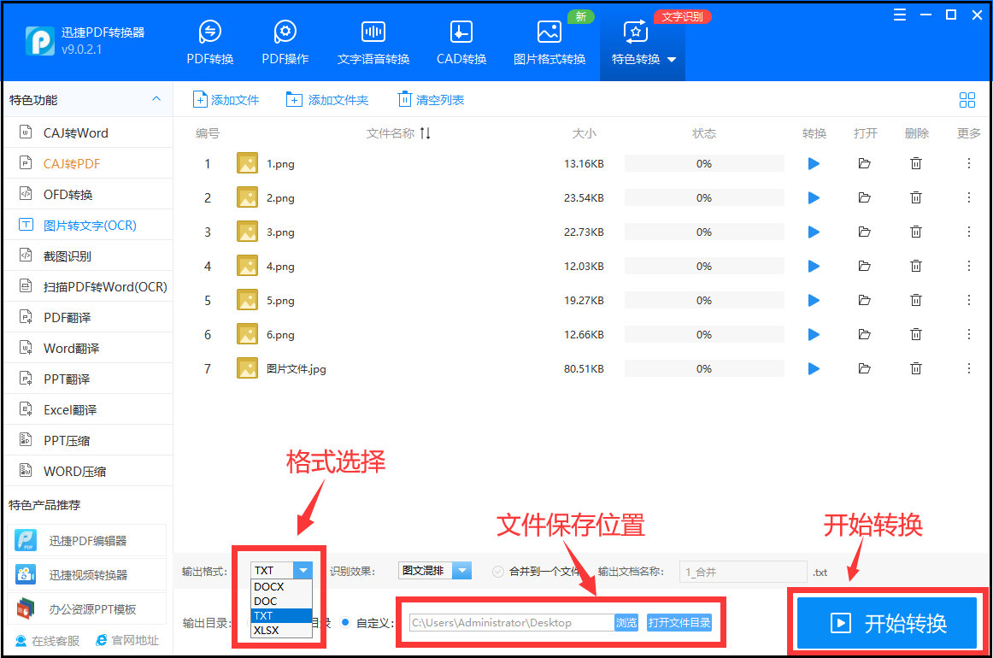
Task: Click 添加文件 button
Action: (226, 99)
